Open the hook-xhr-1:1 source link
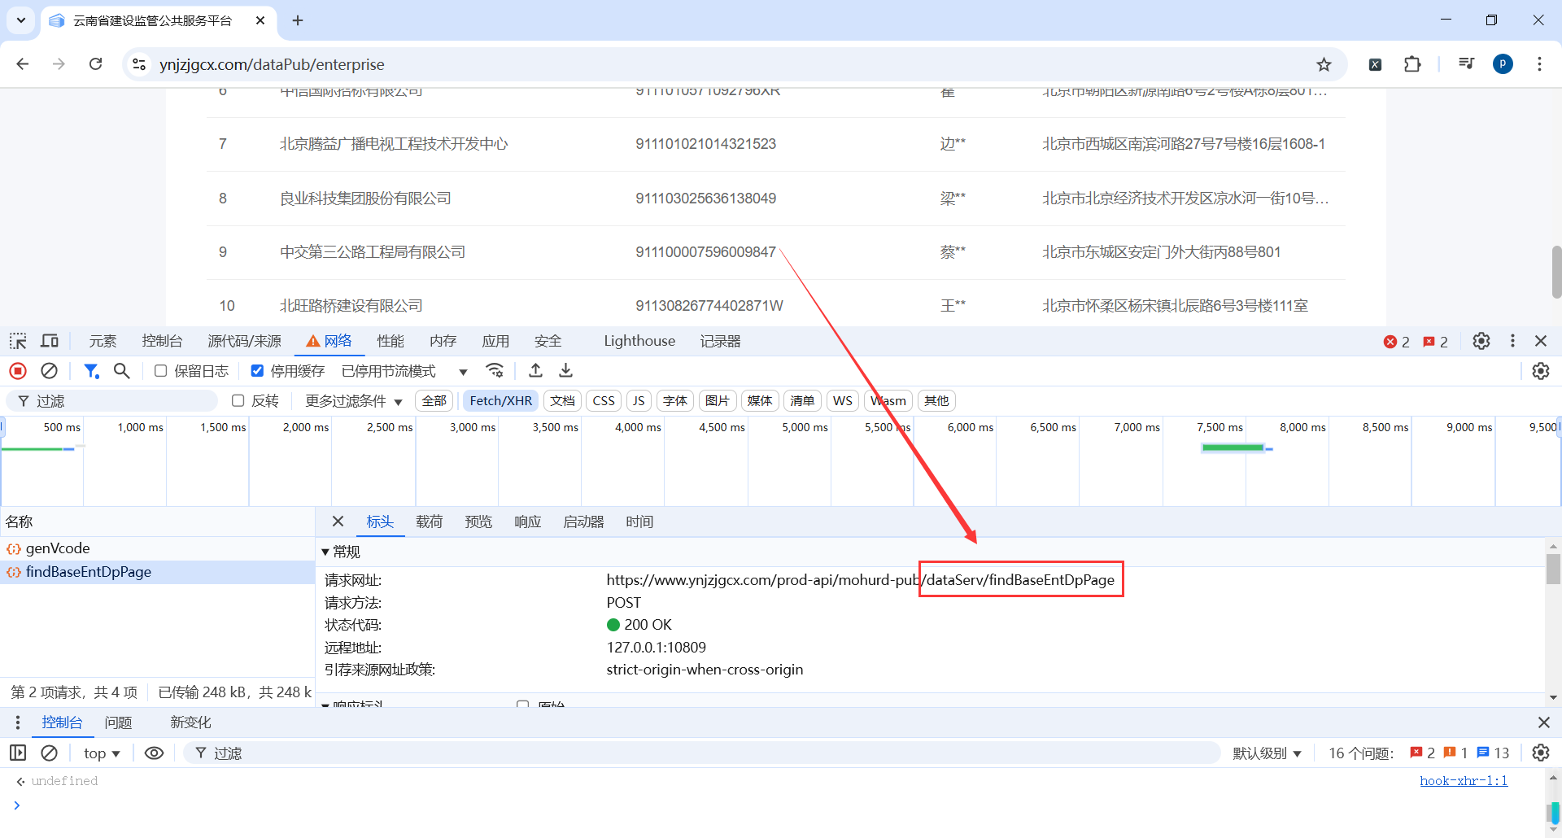 pos(1464,781)
